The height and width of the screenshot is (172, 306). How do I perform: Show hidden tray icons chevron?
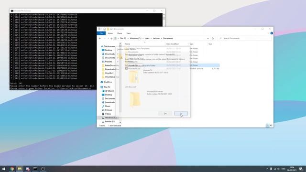267,169
